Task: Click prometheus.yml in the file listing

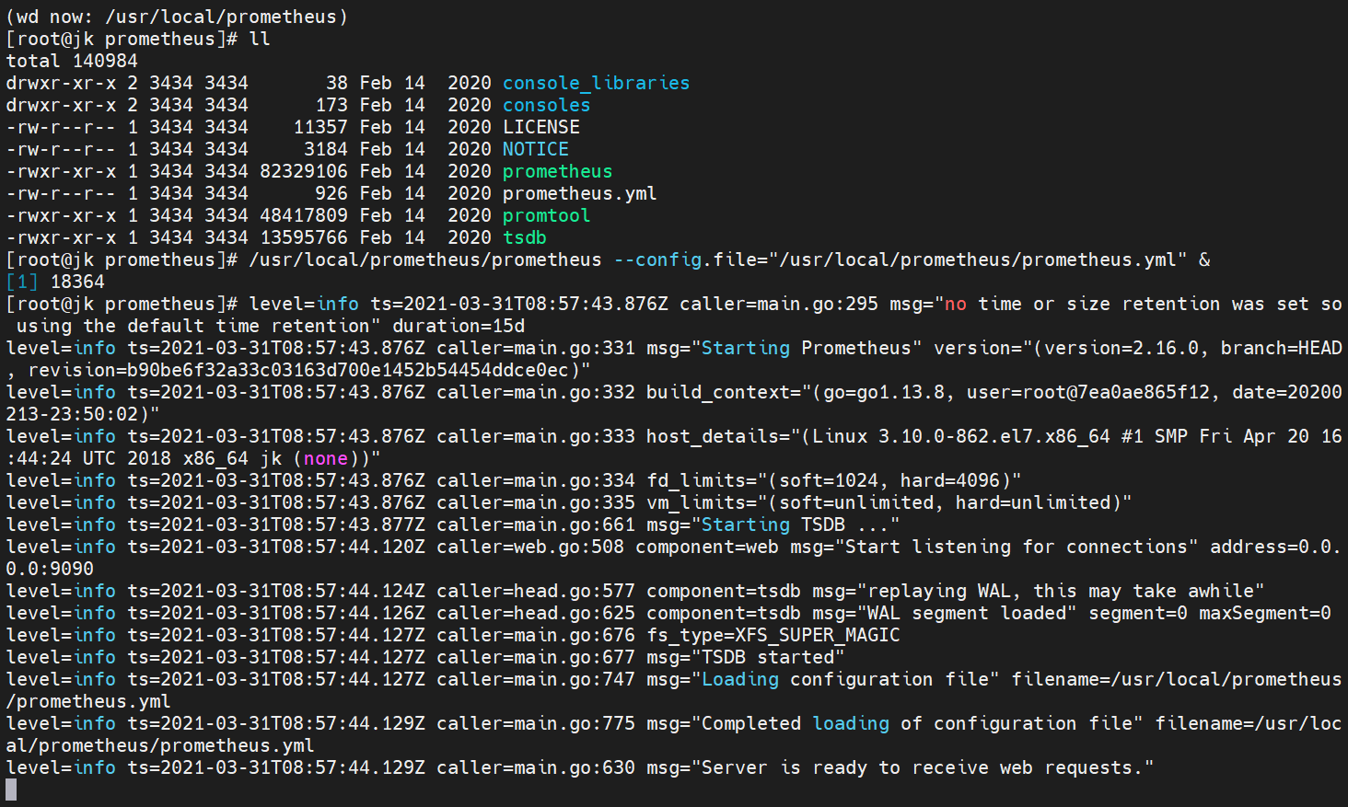Action: (x=579, y=193)
